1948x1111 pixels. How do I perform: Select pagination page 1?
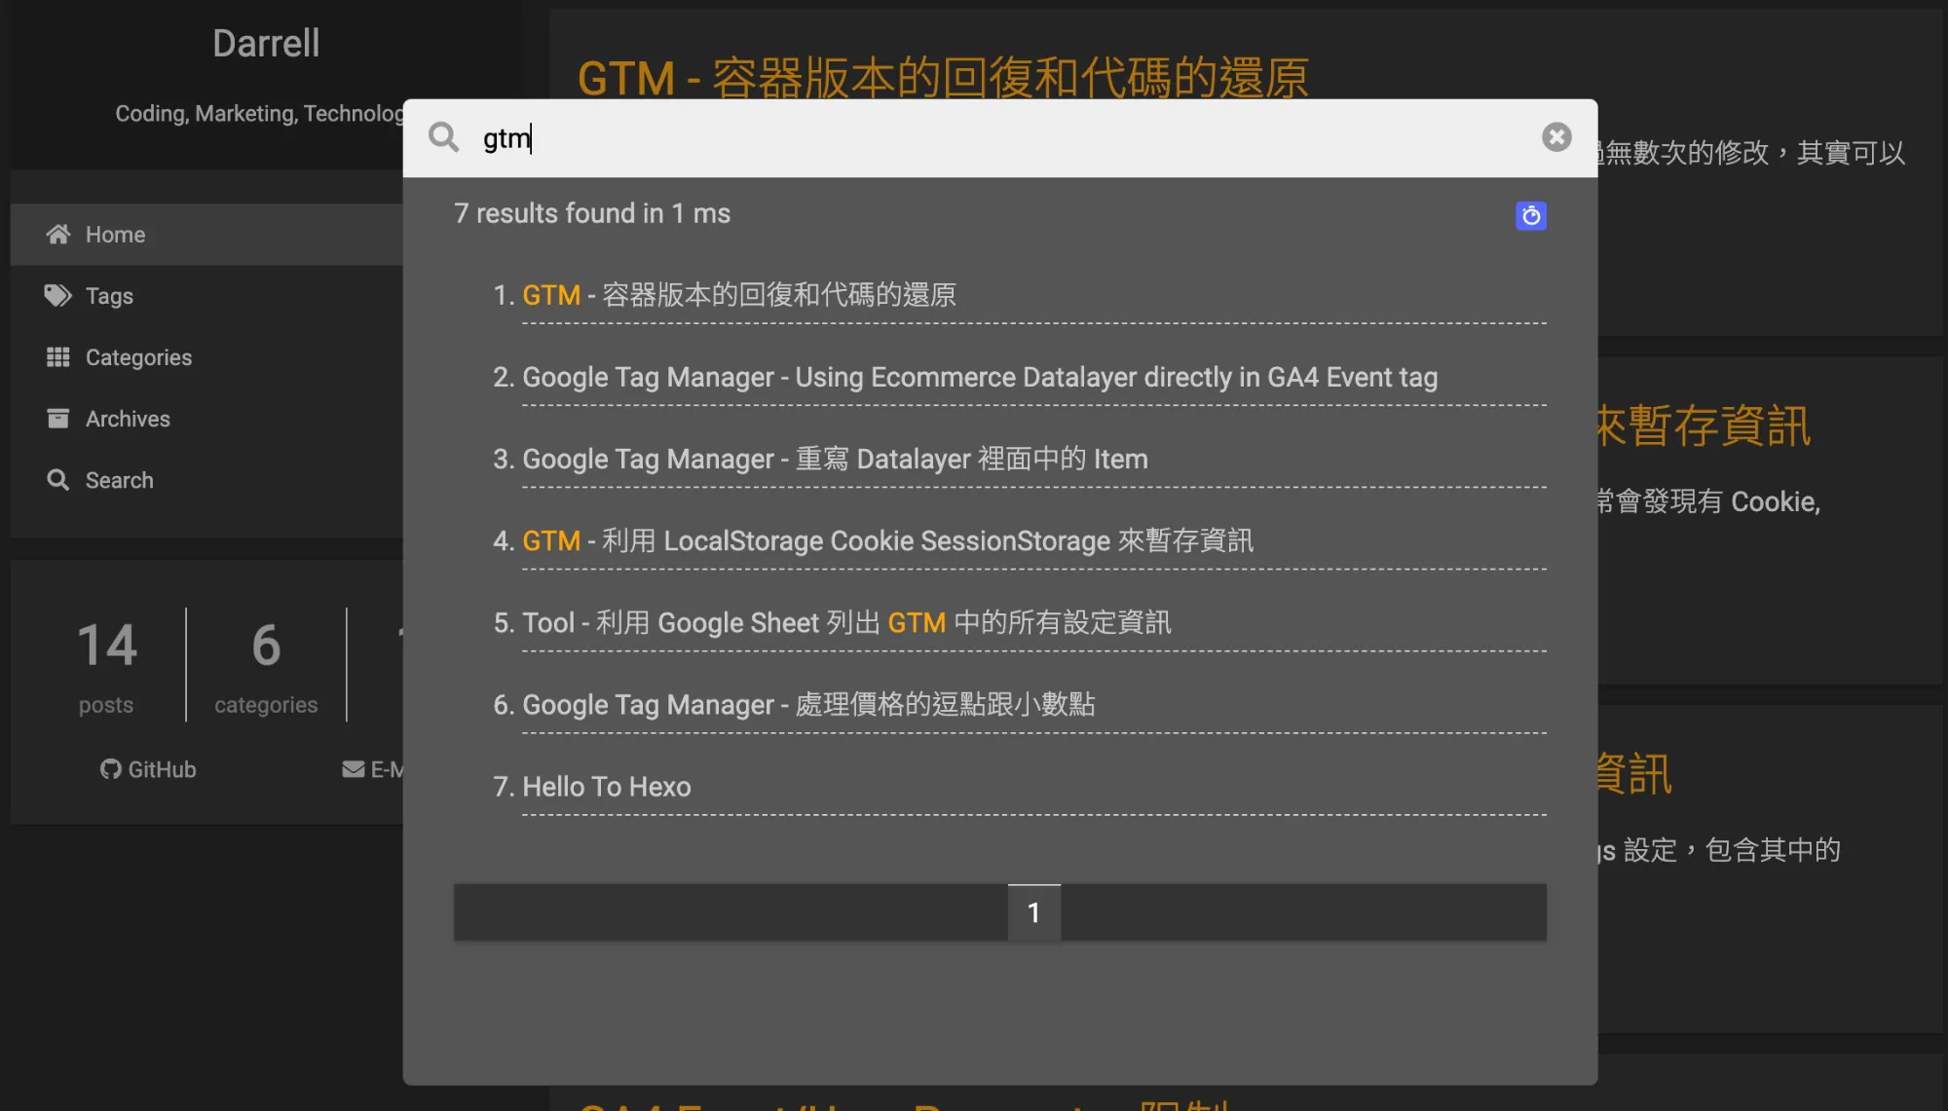(x=1032, y=912)
